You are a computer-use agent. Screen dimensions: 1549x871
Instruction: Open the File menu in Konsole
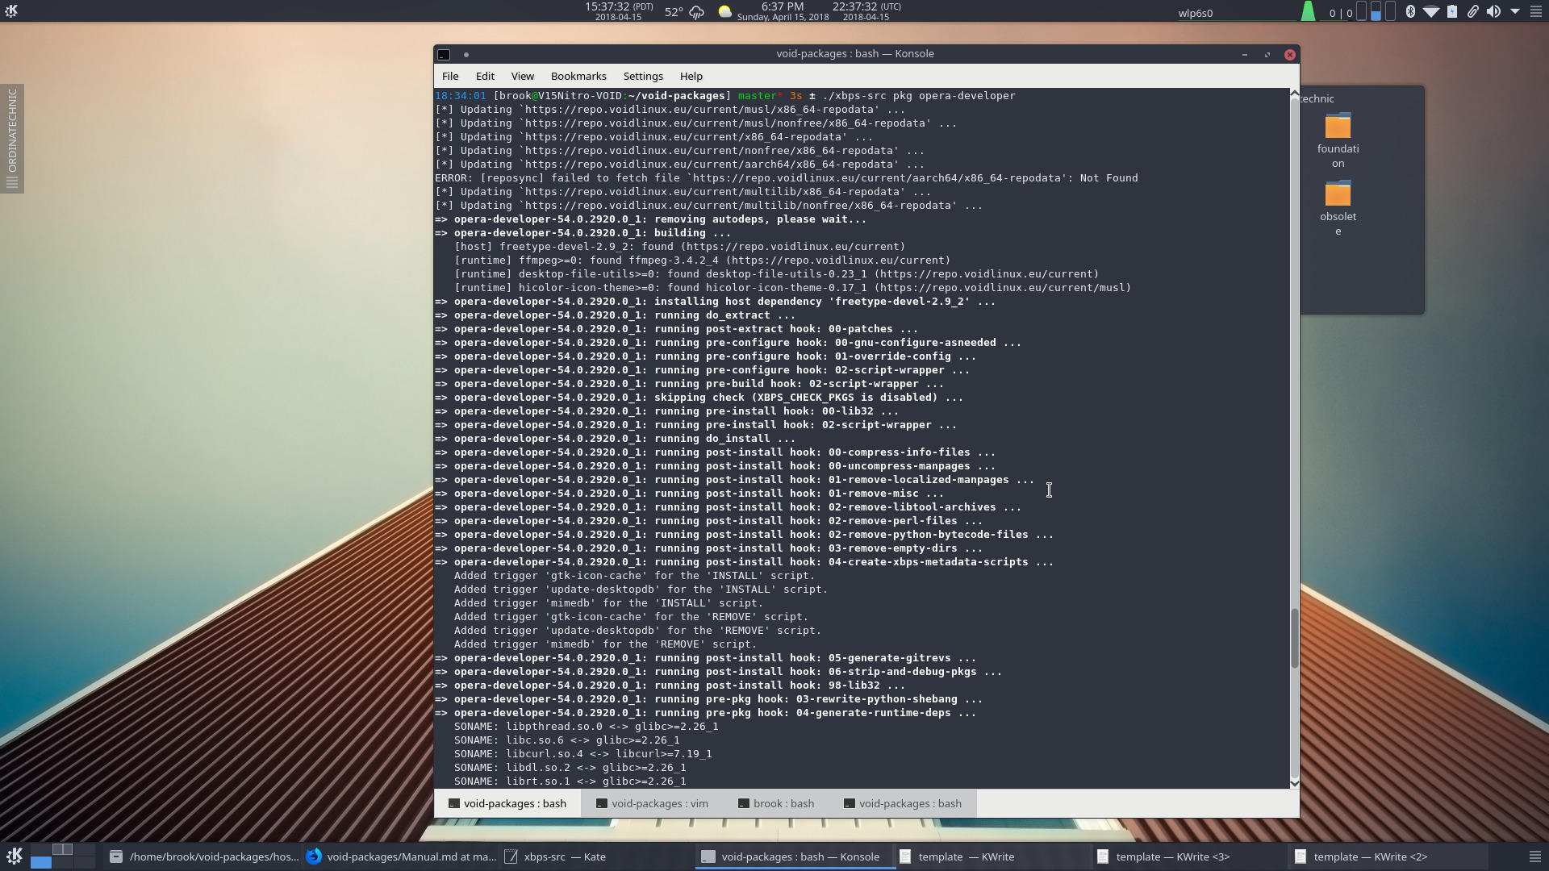coord(450,76)
